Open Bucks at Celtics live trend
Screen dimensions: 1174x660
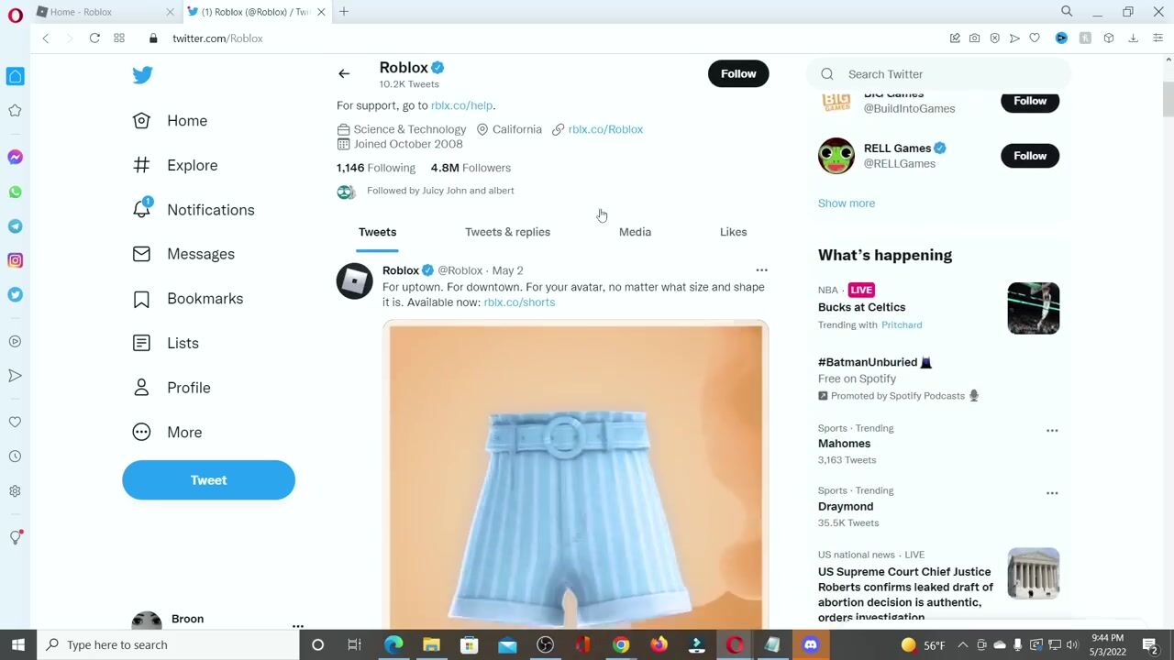861,307
